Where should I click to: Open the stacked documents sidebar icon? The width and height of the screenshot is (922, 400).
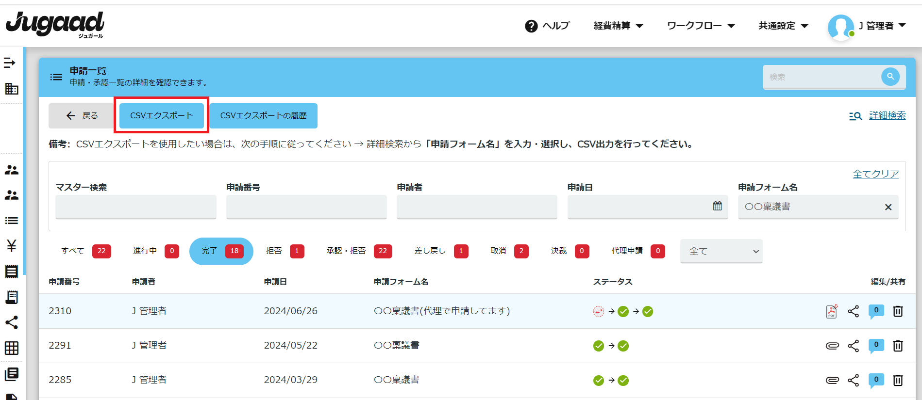click(11, 374)
